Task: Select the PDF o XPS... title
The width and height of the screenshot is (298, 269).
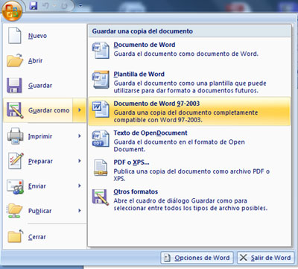Action: 131,162
